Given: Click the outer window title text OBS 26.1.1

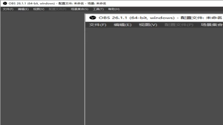Looking at the screenshot, I should tap(17, 3).
